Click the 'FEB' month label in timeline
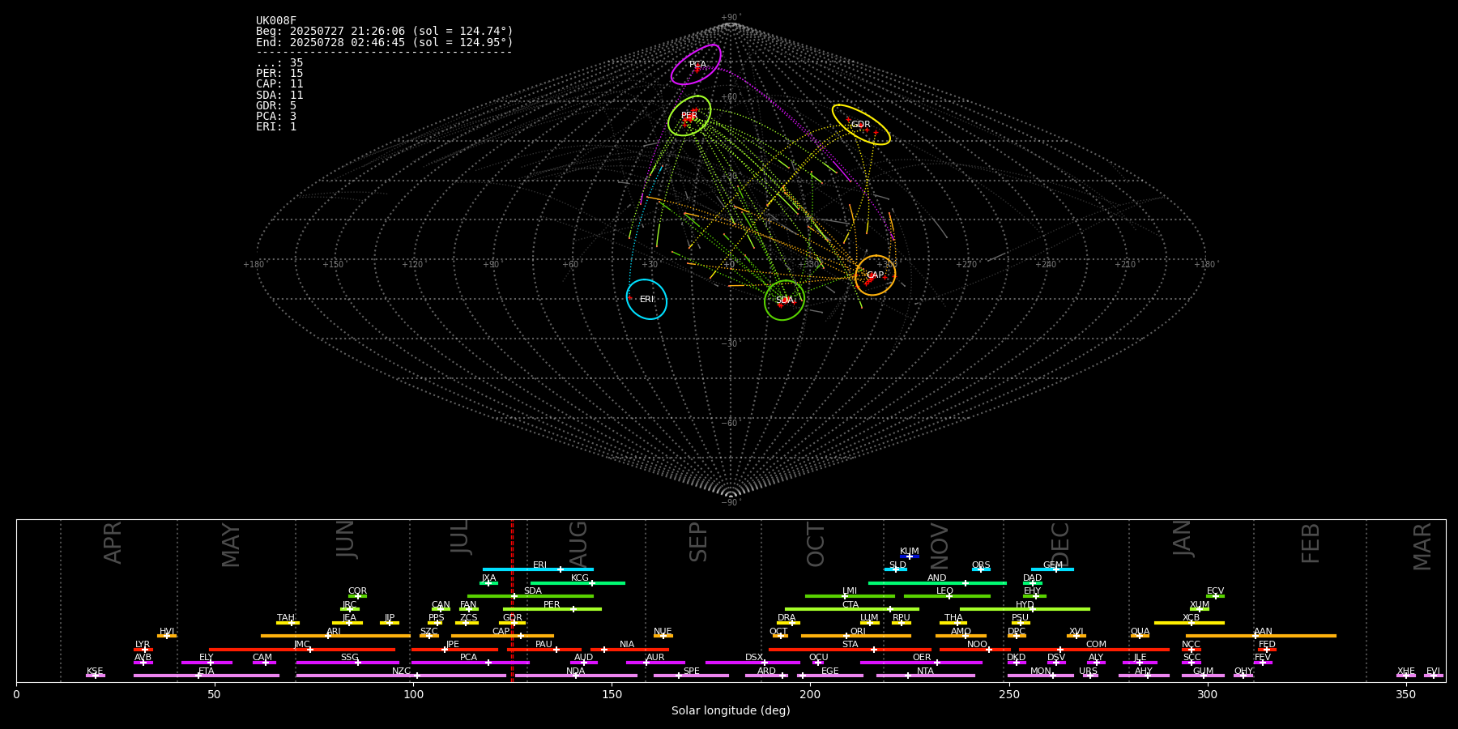1458x729 pixels. [1311, 543]
